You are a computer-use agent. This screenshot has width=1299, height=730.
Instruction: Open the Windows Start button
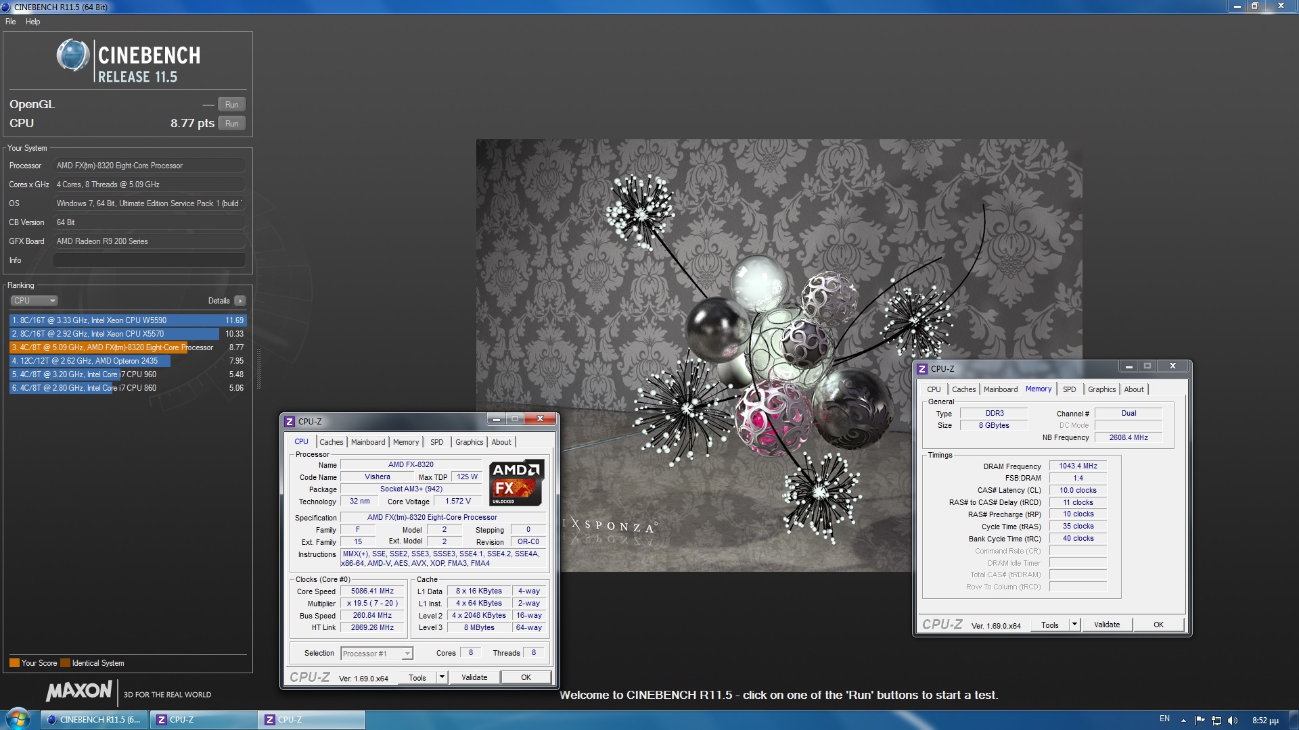[18, 719]
